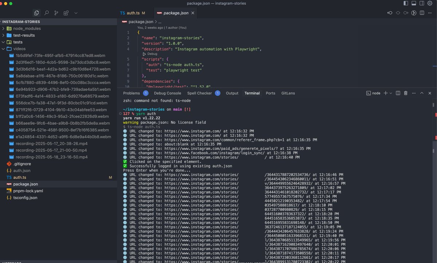Image resolution: width=437 pixels, height=263 pixels.
Task: Click package.json in the breadcrumb
Action: [141, 21]
